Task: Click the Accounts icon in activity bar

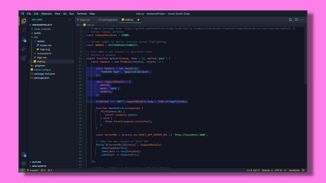Action: tap(24, 154)
